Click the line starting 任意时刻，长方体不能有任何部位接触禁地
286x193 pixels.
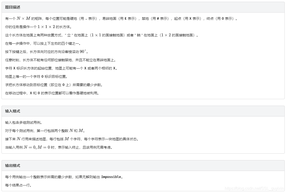60,60
